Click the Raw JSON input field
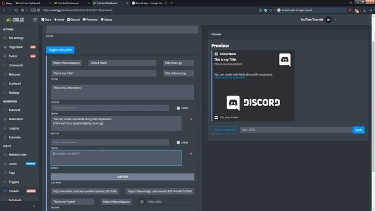 (x=296, y=130)
